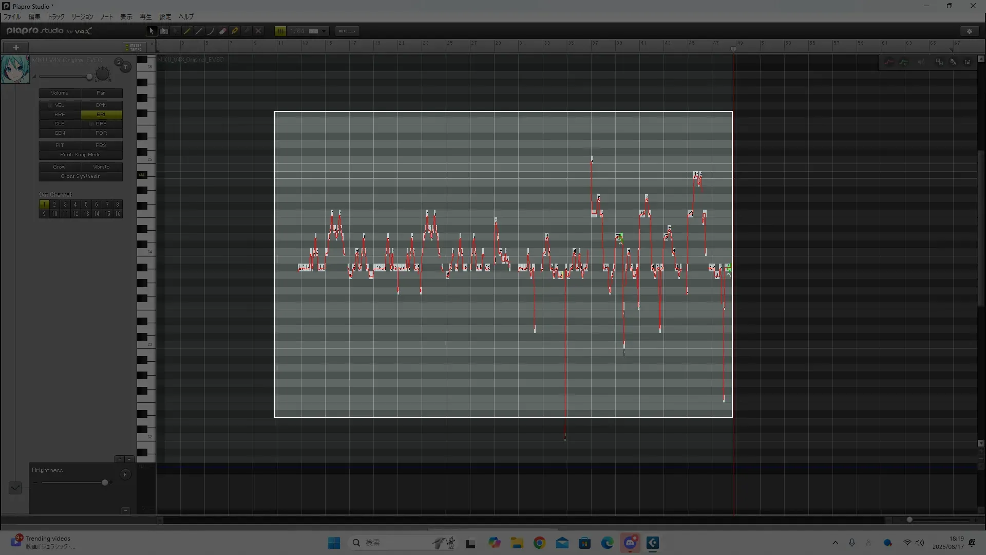The height and width of the screenshot is (555, 986).
Task: Open settings with the gear icon
Action: point(970,31)
